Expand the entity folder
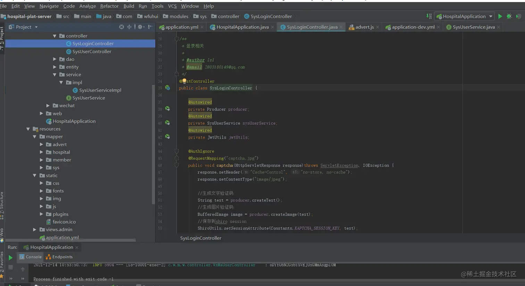This screenshot has width=525, height=286. pyautogui.click(x=55, y=67)
